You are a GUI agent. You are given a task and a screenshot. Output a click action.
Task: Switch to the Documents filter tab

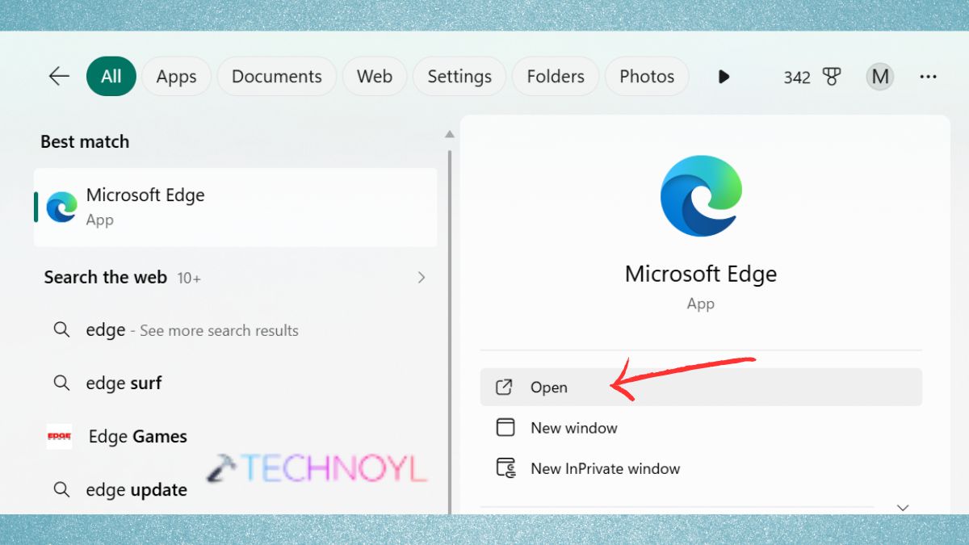(x=276, y=77)
